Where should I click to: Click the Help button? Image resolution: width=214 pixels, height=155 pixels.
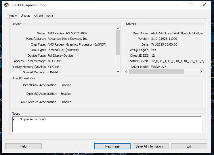24,146
